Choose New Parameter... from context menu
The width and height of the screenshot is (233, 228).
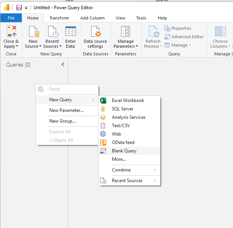coord(66,110)
